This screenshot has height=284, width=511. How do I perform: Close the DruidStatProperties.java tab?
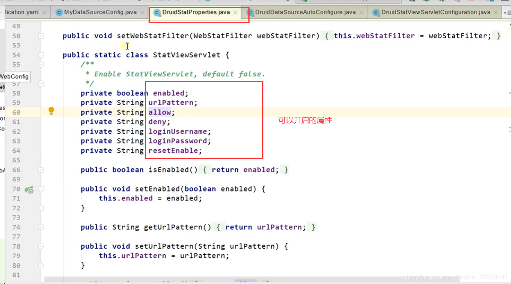tap(235, 13)
